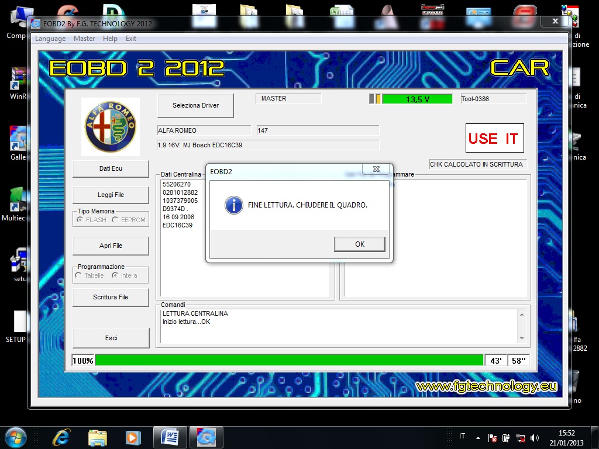
Task: Click the 100% progress label
Action: [x=83, y=360]
